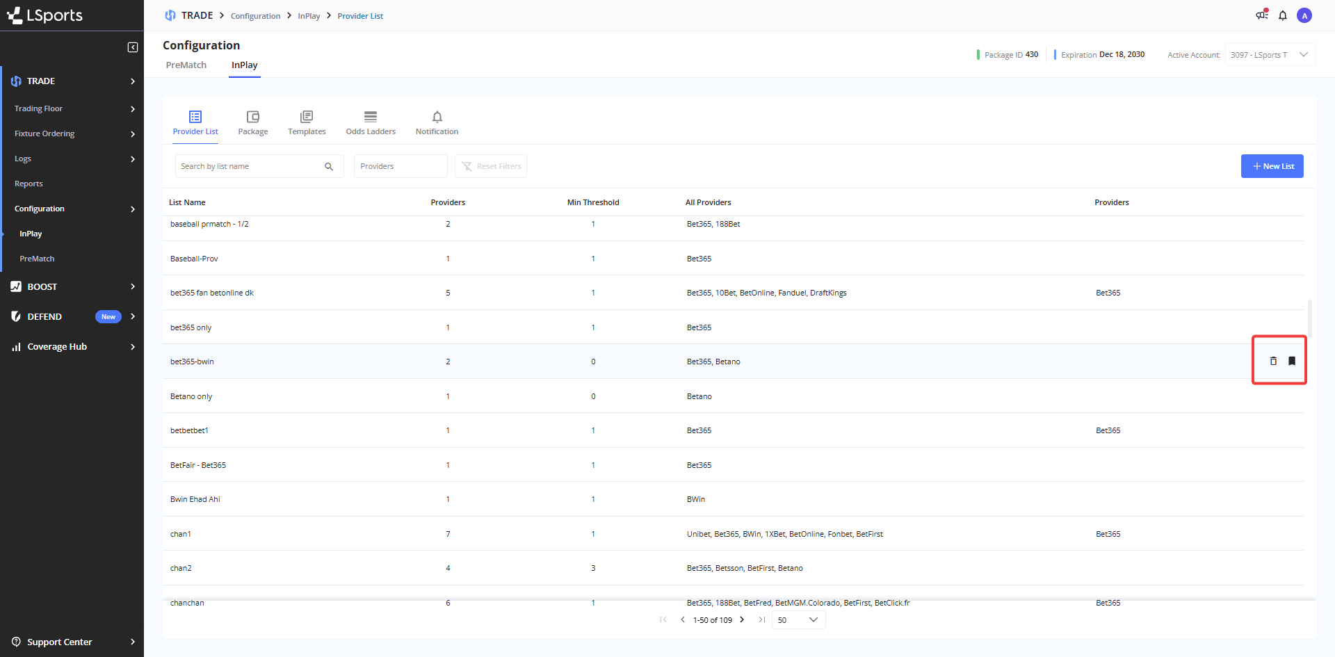Screen dimensions: 1335x657
Task: Select Reports in the sidebar
Action: click(29, 184)
